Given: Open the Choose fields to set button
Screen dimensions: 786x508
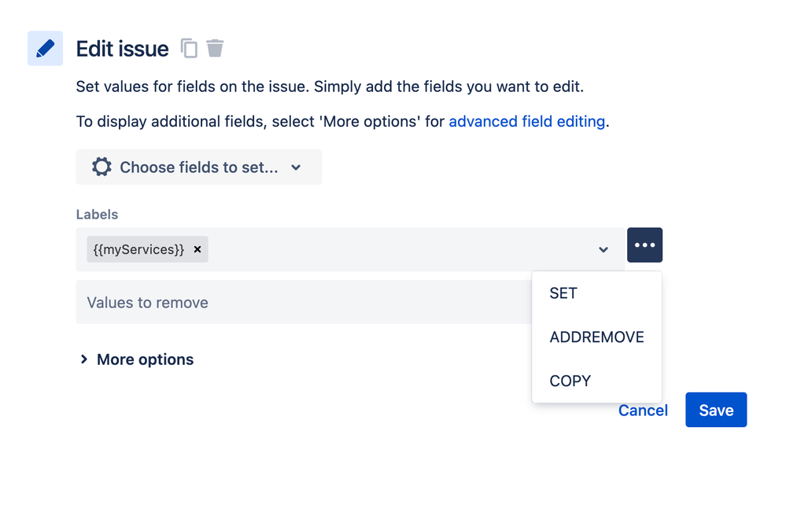Looking at the screenshot, I should [199, 167].
